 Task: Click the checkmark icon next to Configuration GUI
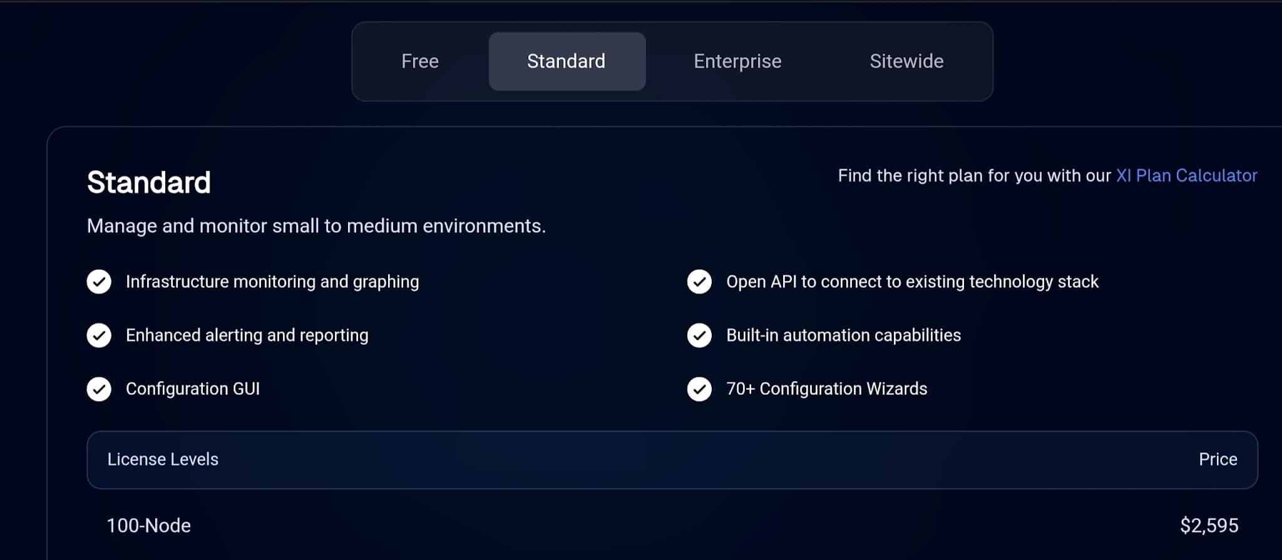tap(99, 389)
